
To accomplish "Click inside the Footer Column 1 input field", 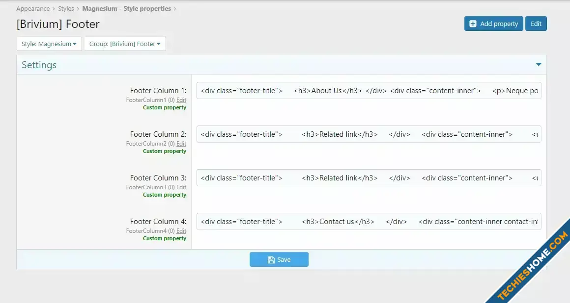I will 369,90.
